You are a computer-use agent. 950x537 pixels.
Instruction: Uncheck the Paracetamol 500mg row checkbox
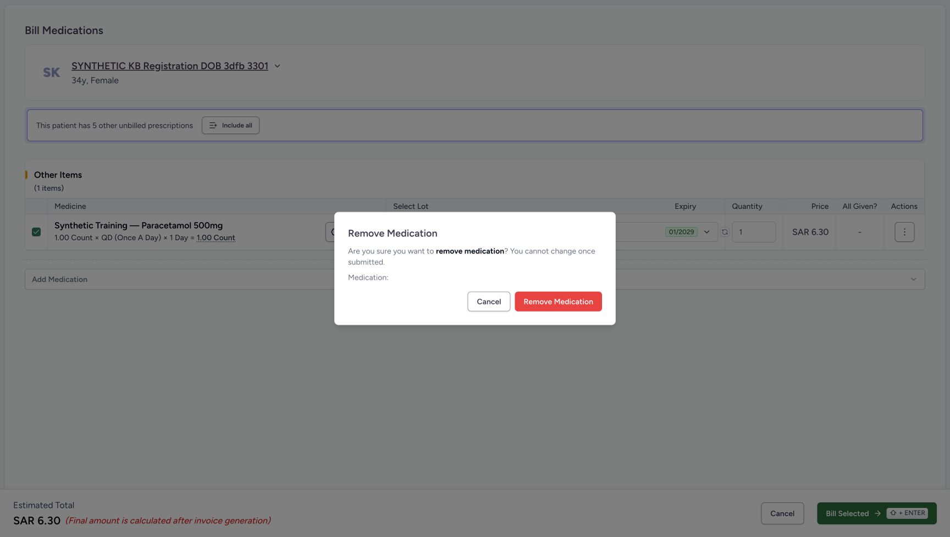36,232
